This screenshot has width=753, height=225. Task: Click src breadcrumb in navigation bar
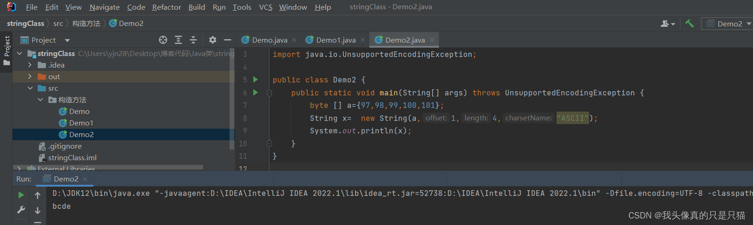click(x=58, y=23)
